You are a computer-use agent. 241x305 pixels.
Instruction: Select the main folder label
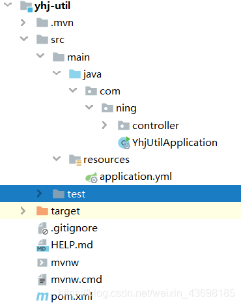point(78,57)
